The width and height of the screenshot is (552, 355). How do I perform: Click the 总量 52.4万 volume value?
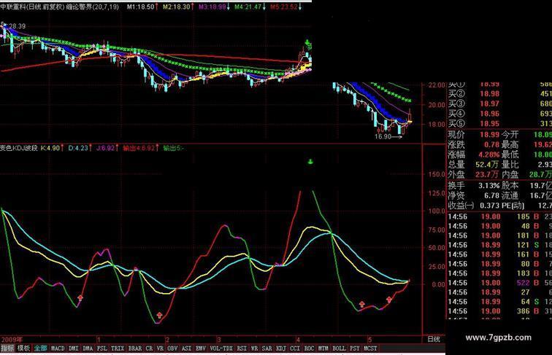[487, 164]
